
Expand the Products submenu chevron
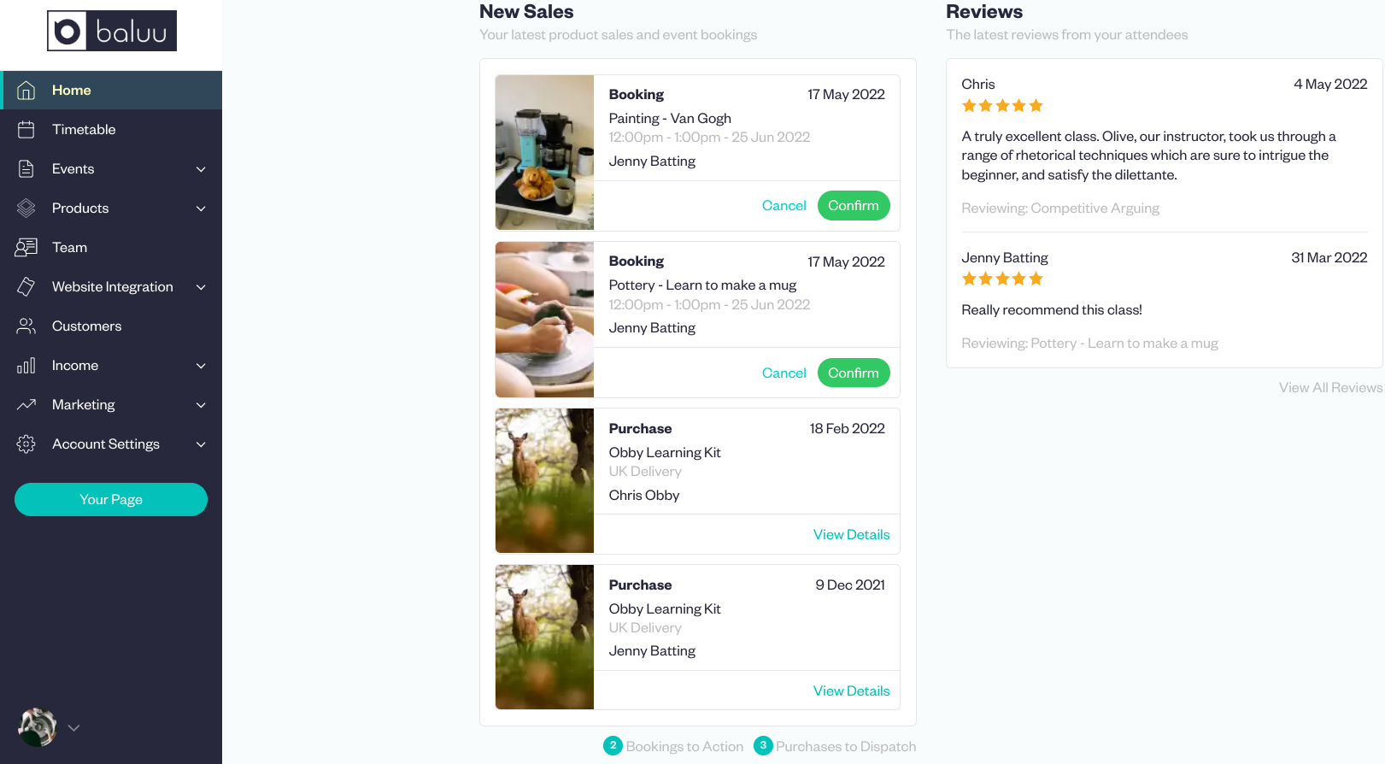tap(201, 209)
